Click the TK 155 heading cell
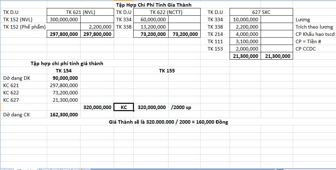 [x=167, y=71]
